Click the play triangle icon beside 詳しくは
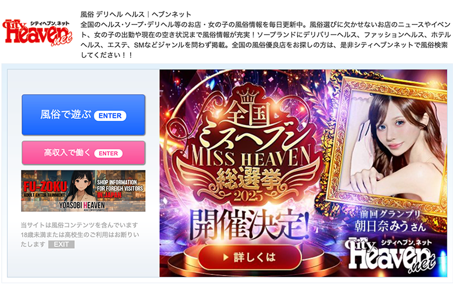 tap(226, 257)
